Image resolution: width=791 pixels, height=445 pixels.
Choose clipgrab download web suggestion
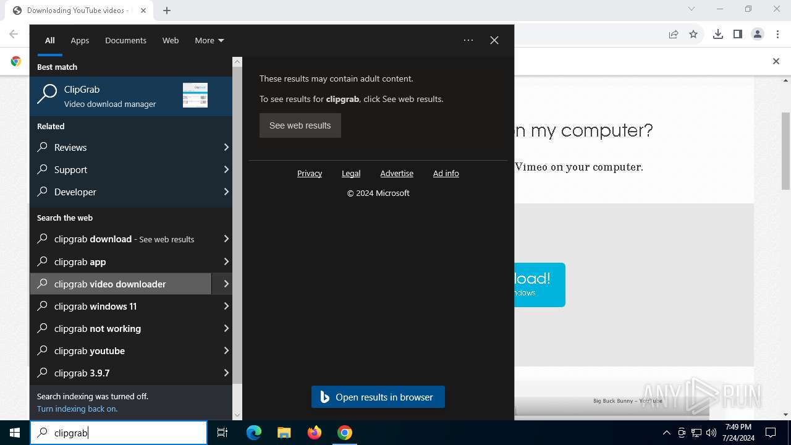coord(121,239)
